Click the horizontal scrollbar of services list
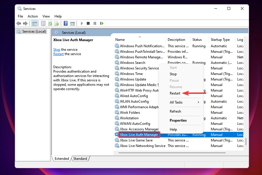This screenshot has width=262, height=175. click(172, 153)
